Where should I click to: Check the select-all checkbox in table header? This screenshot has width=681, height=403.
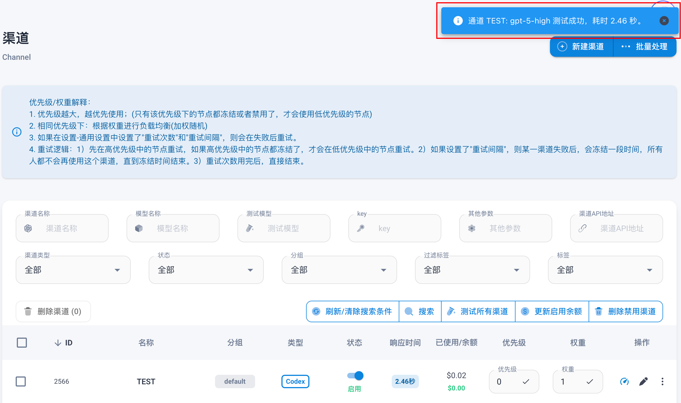click(22, 343)
